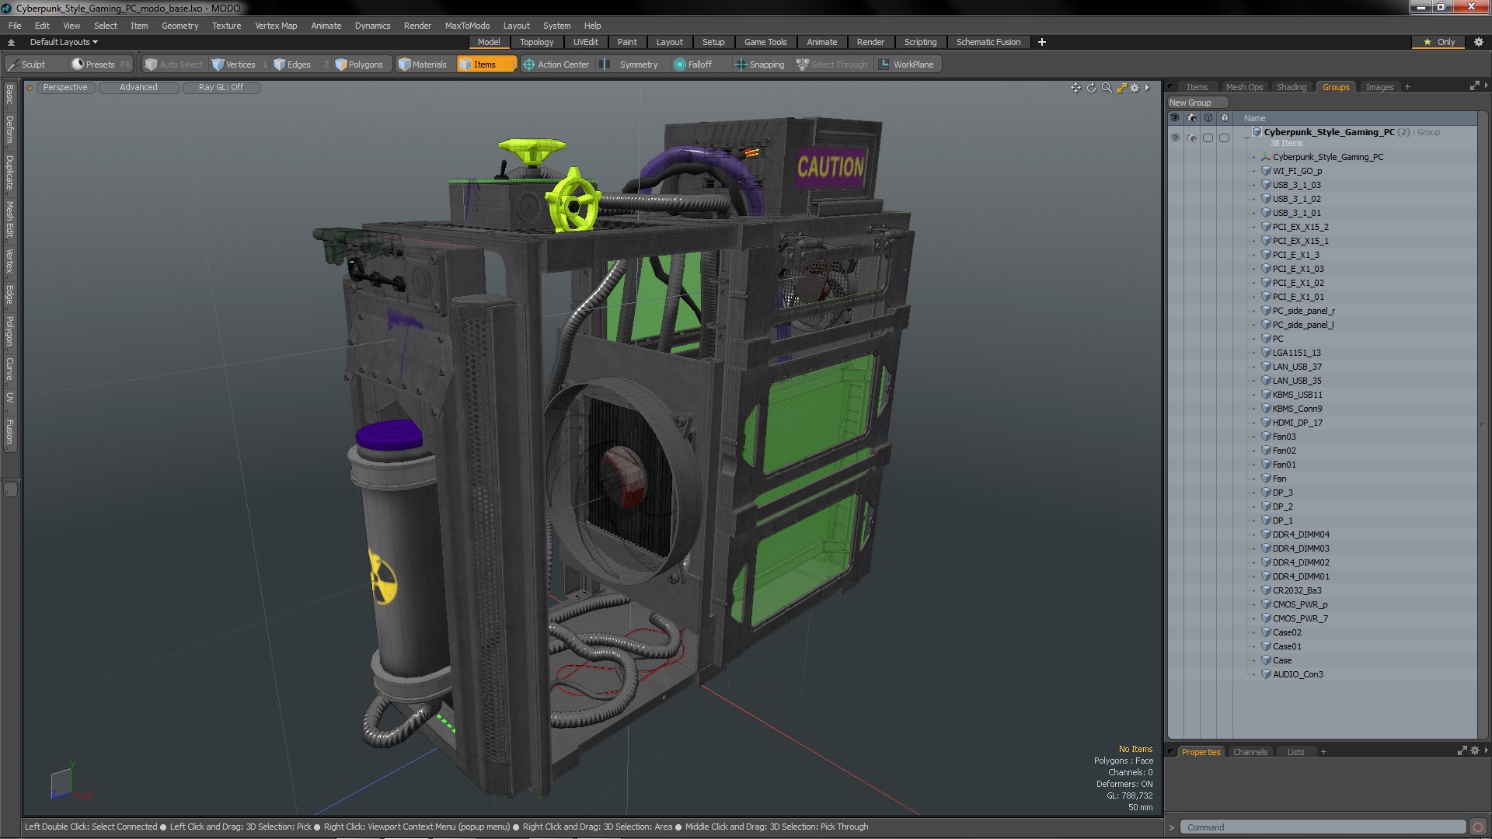Click the viewport zoom magnifier icon
The width and height of the screenshot is (1492, 839).
click(x=1107, y=88)
